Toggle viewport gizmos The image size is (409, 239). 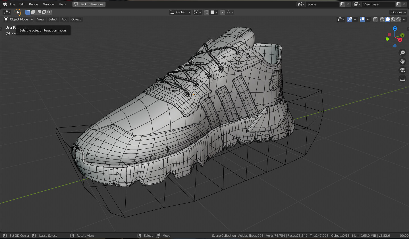350,19
